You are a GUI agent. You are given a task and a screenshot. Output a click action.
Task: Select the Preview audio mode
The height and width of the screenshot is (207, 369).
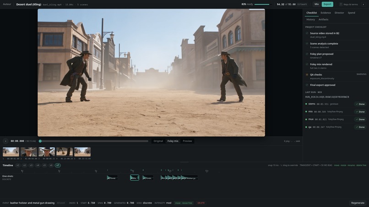click(x=187, y=141)
